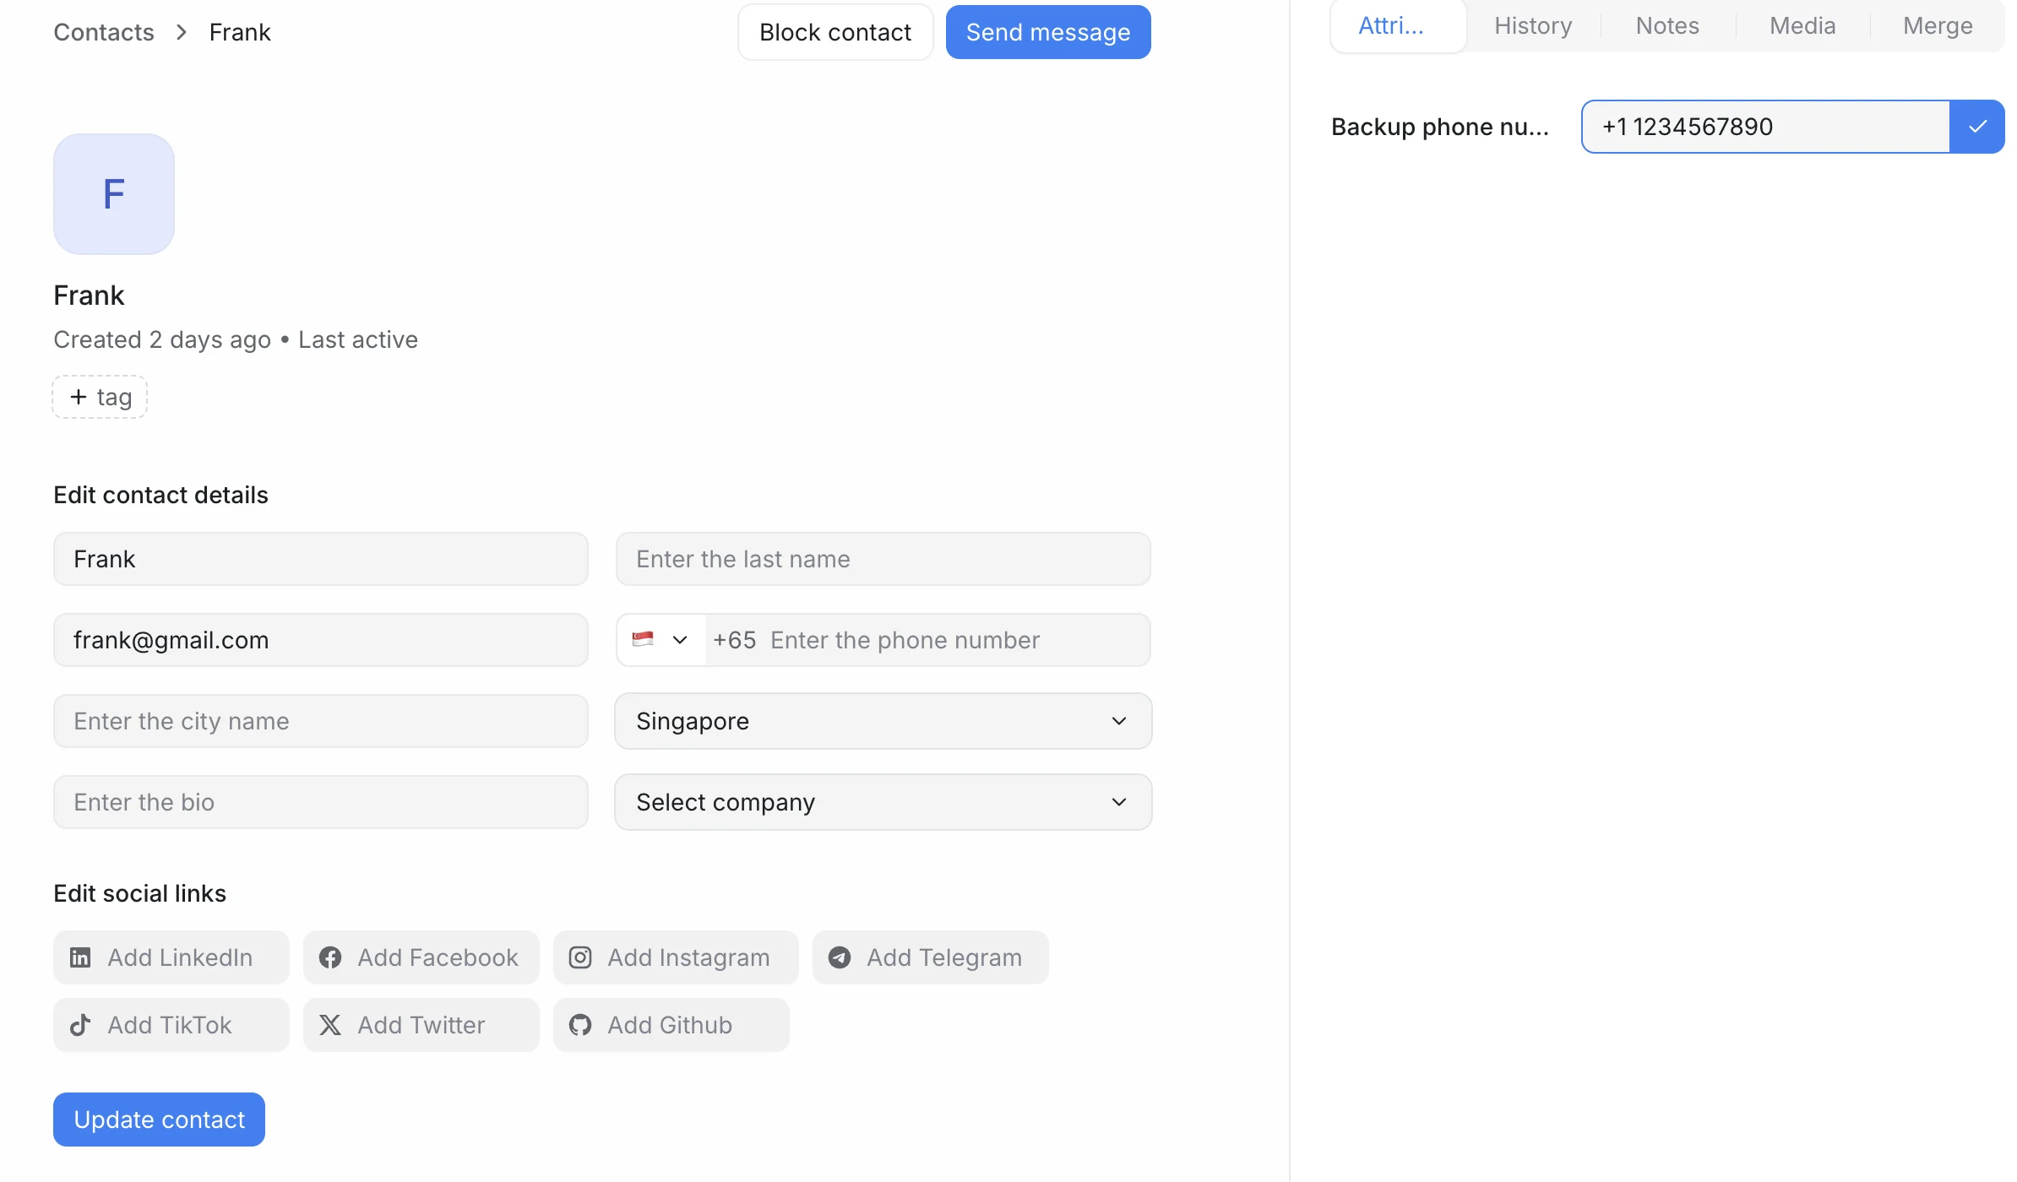Click the TikTok icon in social links
This screenshot has width=2017, height=1182.
(80, 1025)
